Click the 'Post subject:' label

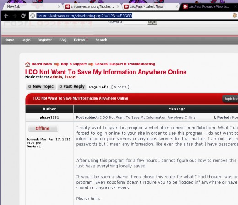[x=87, y=117]
